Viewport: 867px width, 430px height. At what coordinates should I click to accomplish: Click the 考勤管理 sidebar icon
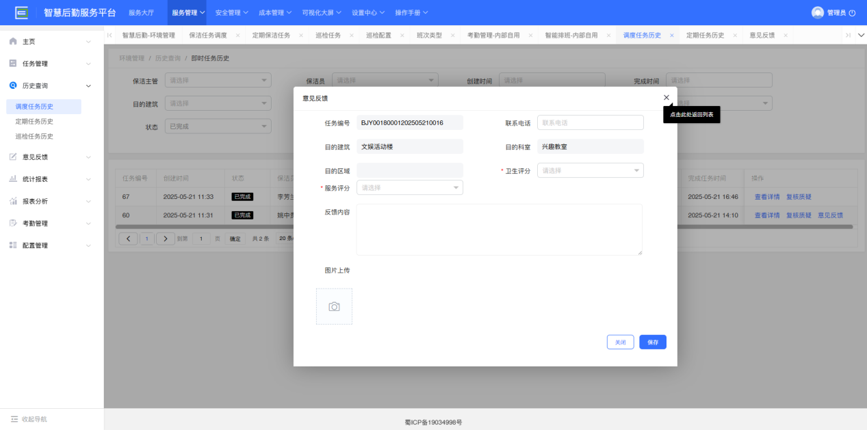point(13,223)
